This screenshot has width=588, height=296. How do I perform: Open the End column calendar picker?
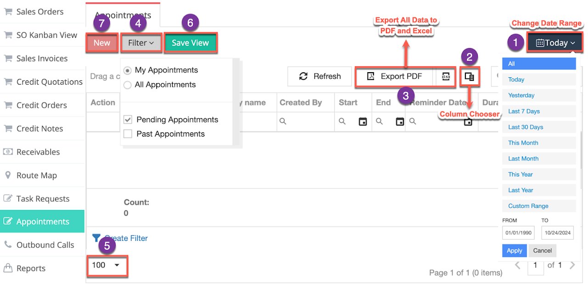400,122
